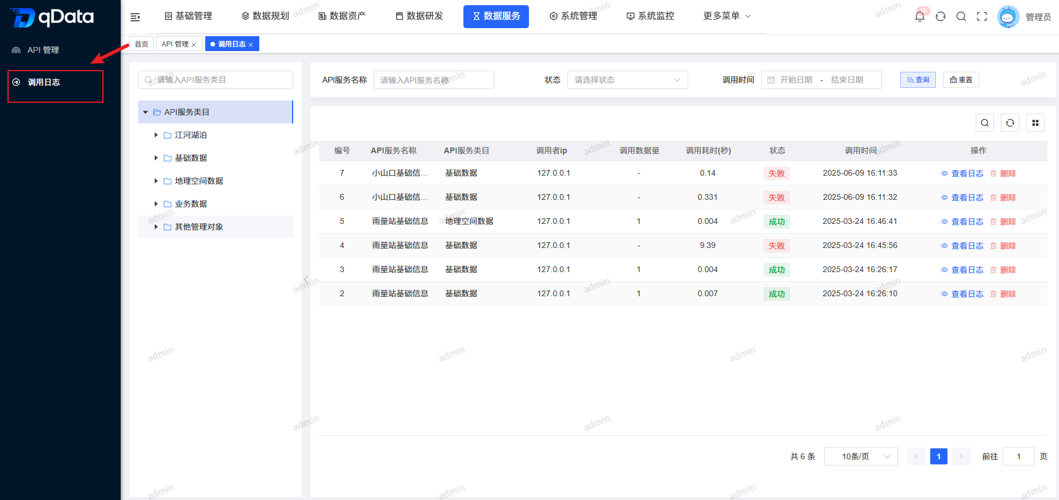Toggle the sidebar collapse hamburger icon
The image size is (1059, 500).
[x=135, y=17]
